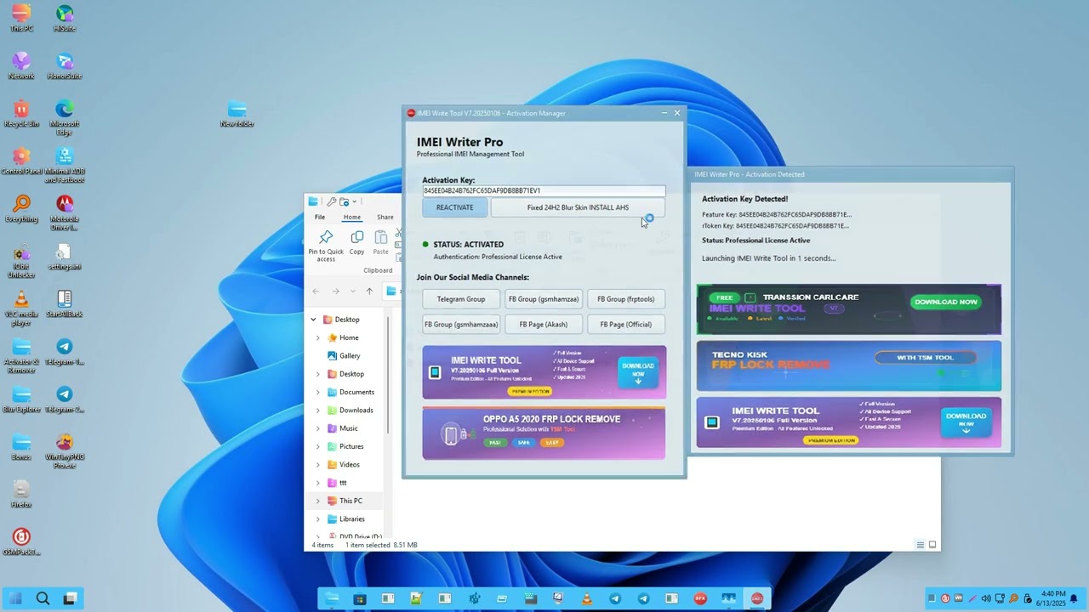This screenshot has height=612, width=1089.
Task: Collapse the Desktop root tree node
Action: pos(313,320)
